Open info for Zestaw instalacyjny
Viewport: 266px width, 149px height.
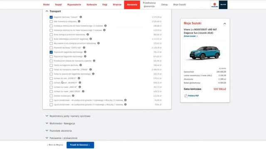[73, 96]
